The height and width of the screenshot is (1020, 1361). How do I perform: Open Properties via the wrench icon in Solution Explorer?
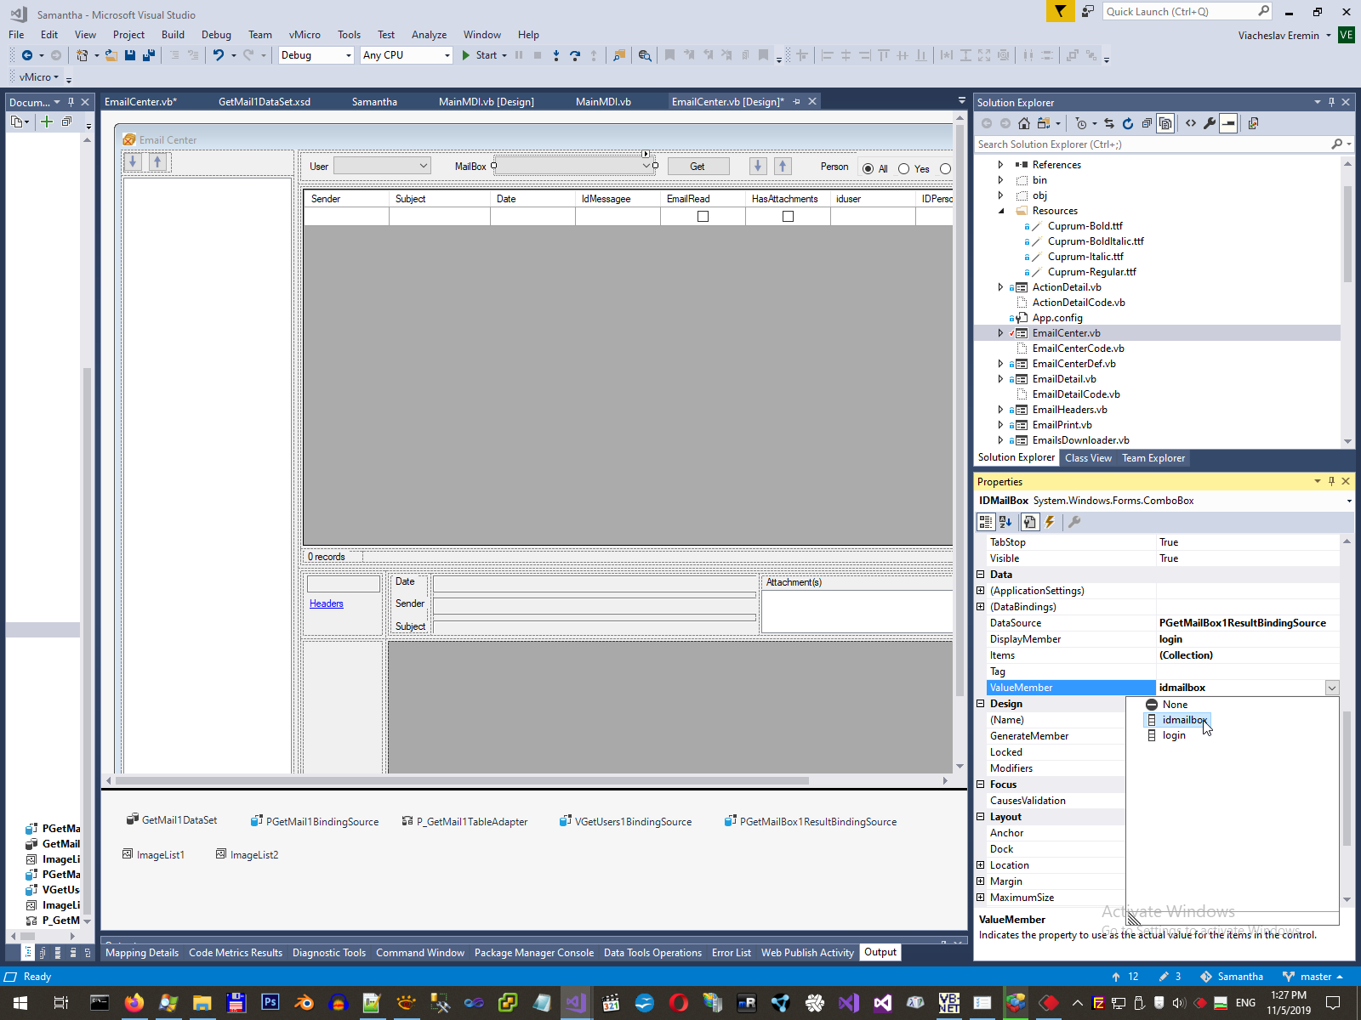tap(1210, 123)
